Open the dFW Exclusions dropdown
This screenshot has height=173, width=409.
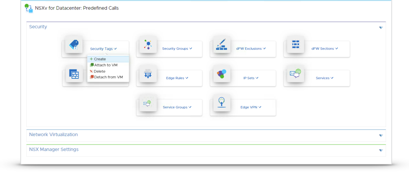(x=251, y=49)
